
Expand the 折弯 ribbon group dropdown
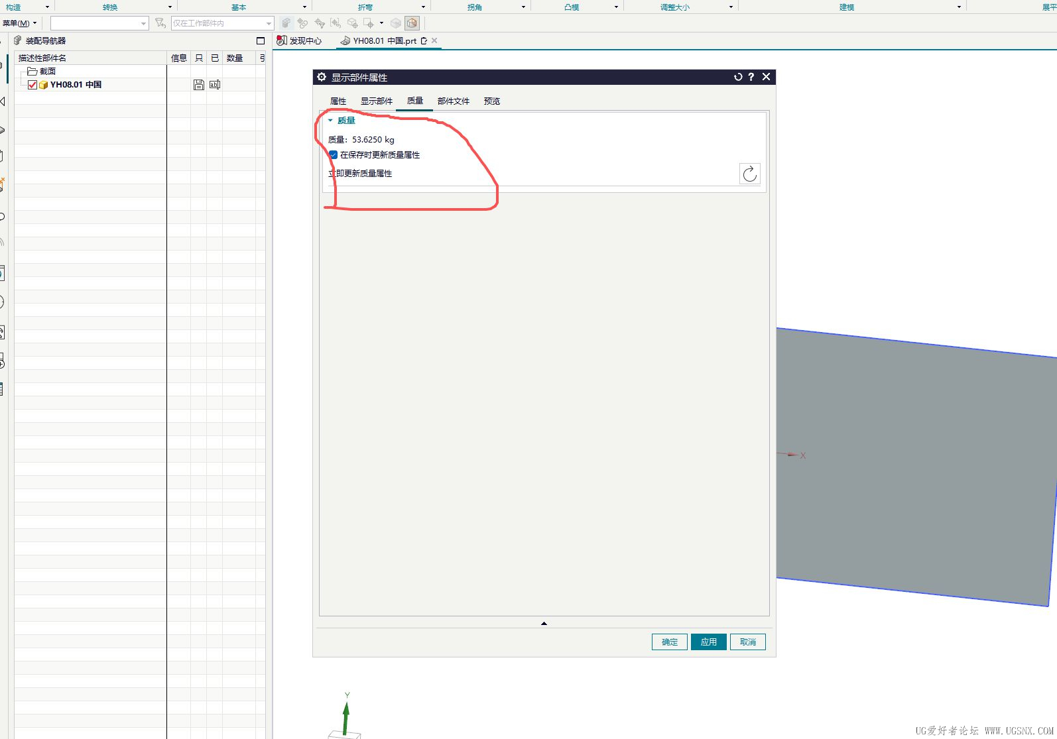pos(423,7)
